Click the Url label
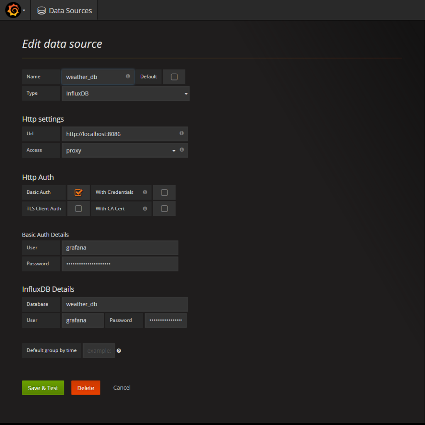 tap(30, 134)
